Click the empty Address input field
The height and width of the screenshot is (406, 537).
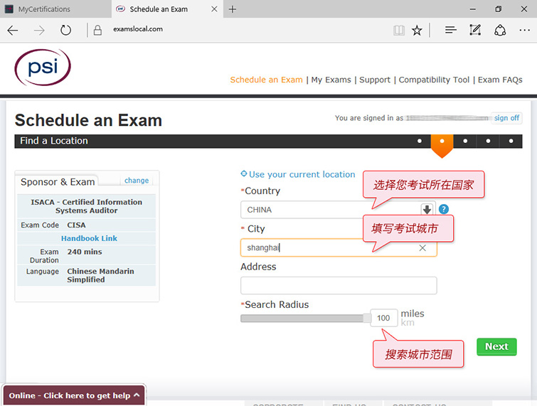pos(339,286)
